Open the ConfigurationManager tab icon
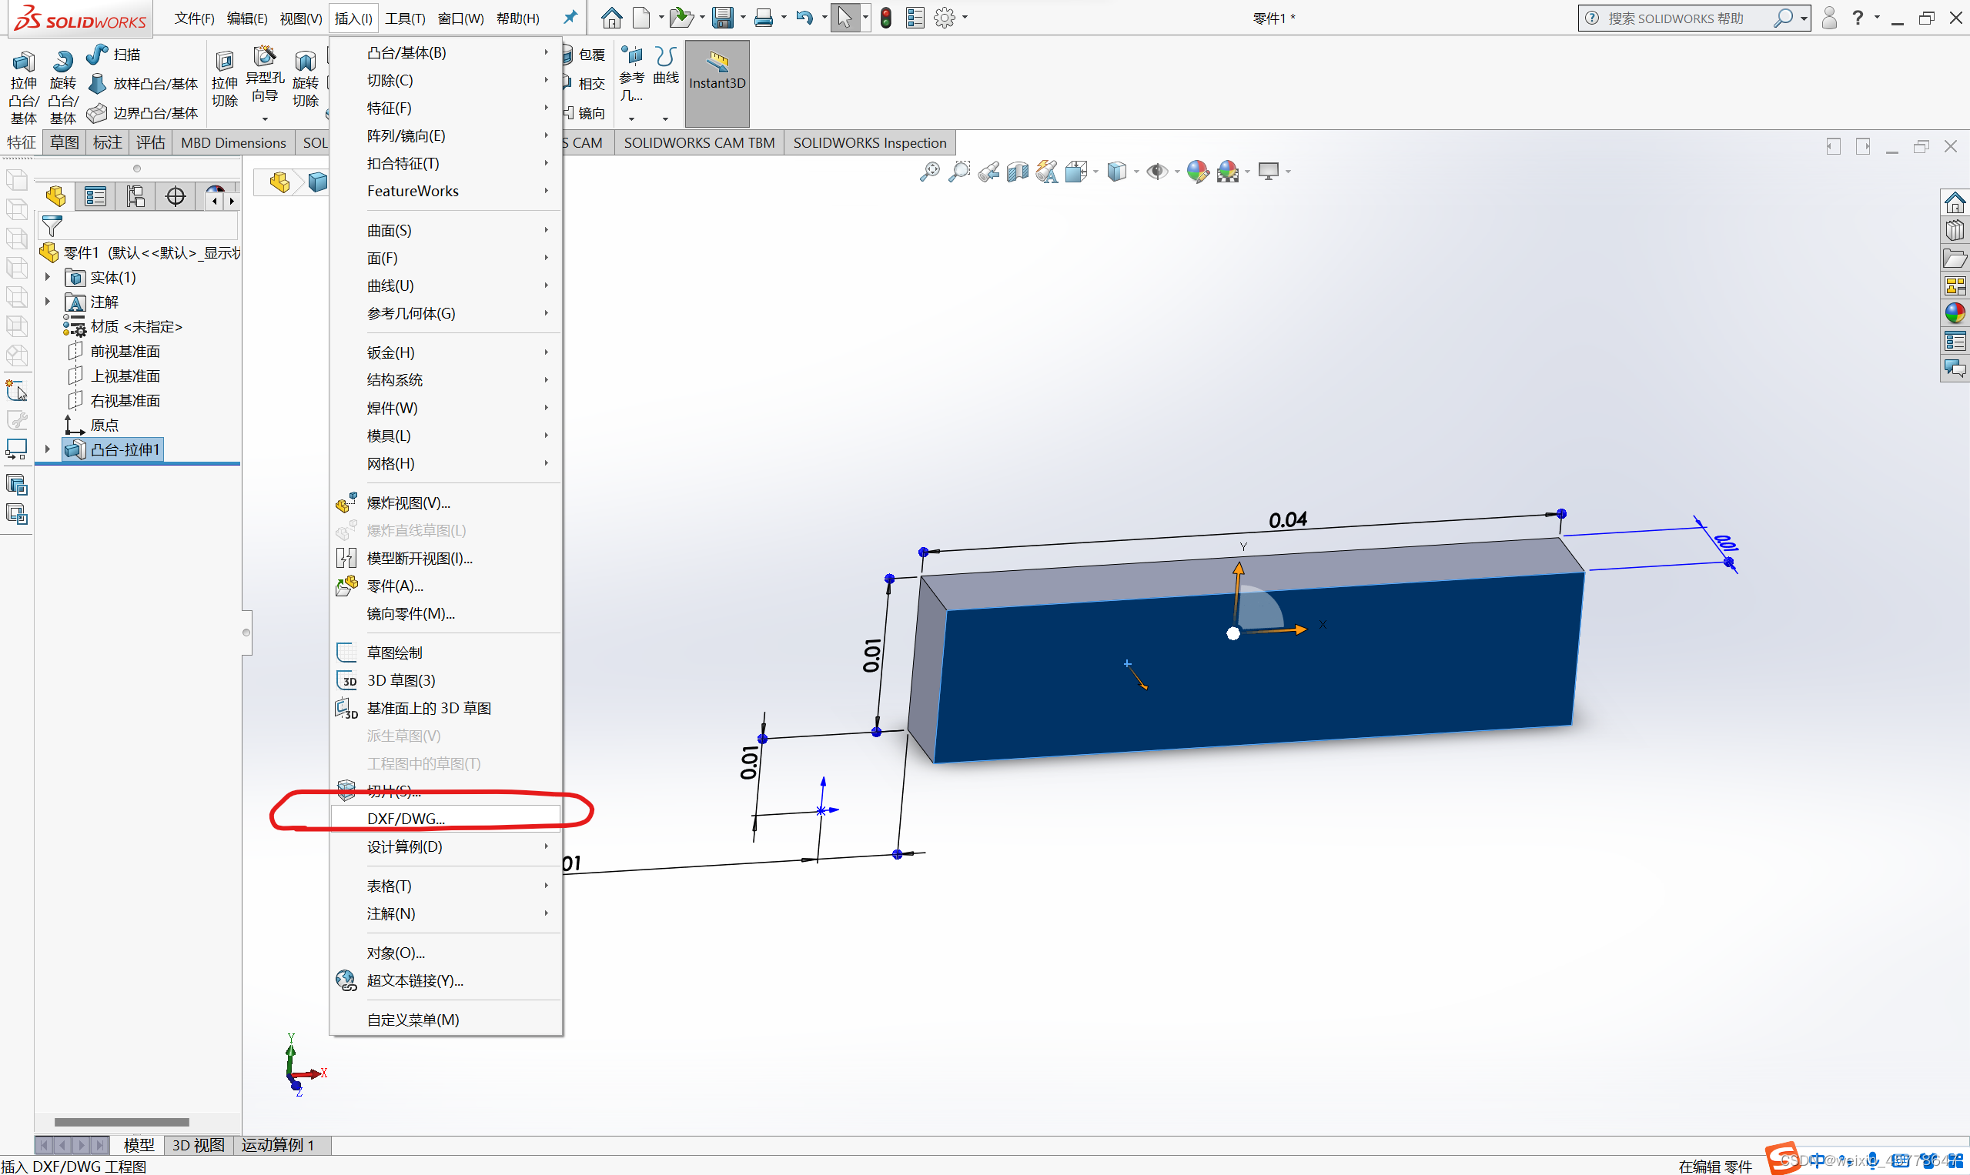 (135, 196)
